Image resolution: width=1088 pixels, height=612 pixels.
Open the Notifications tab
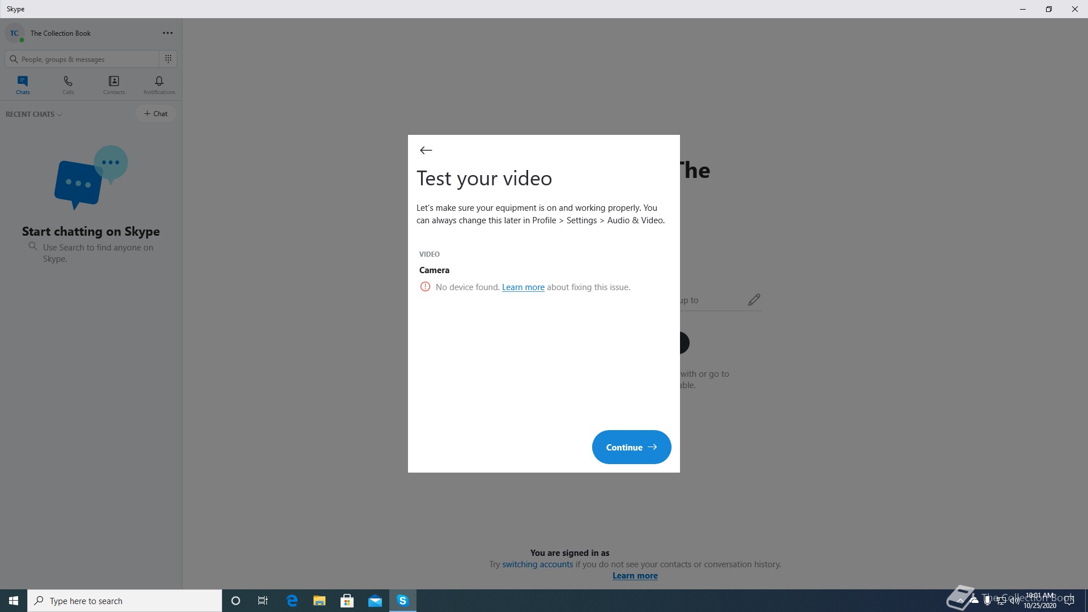point(159,85)
